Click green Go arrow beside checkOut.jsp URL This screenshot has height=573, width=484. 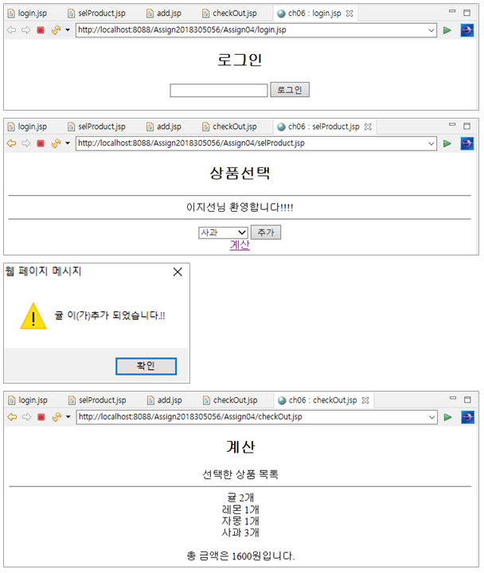pos(447,417)
